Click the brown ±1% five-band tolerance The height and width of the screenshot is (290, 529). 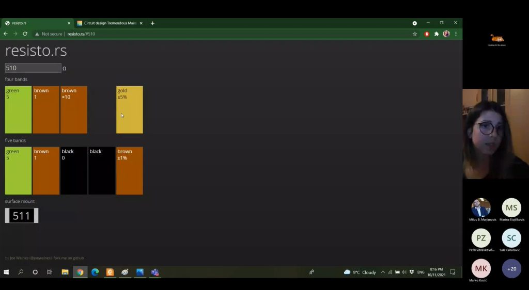[129, 171]
